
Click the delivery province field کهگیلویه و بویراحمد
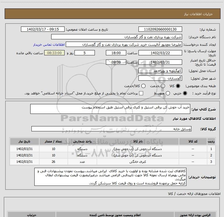click(160, 71)
